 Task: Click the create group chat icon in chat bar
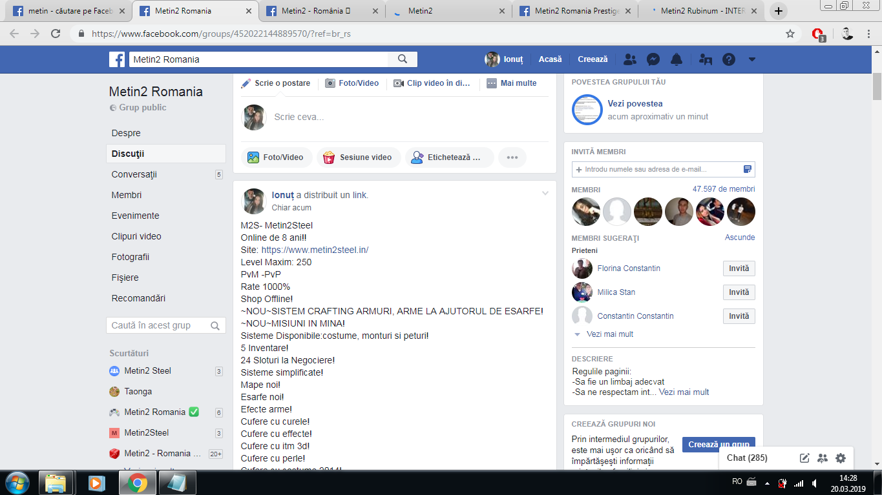(823, 458)
